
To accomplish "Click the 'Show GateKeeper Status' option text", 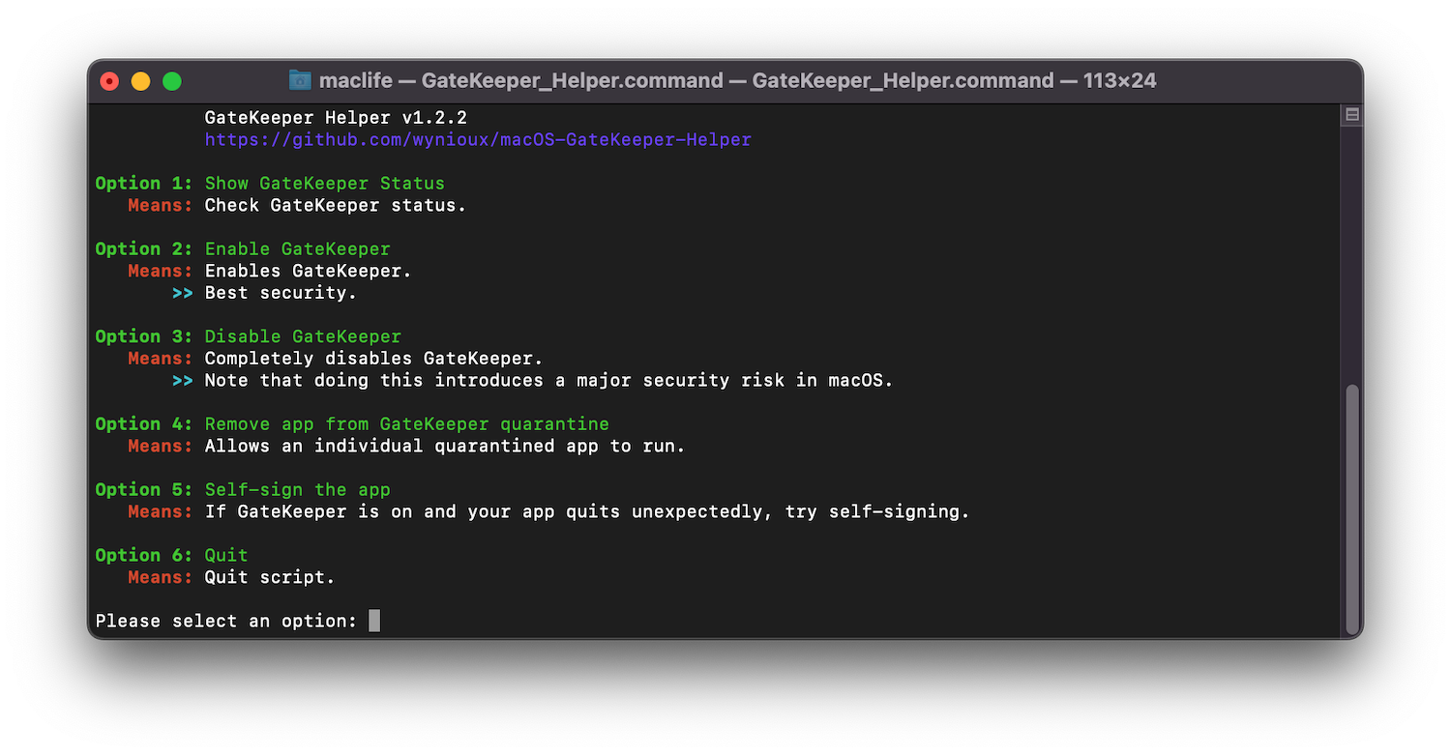I will 325,183.
